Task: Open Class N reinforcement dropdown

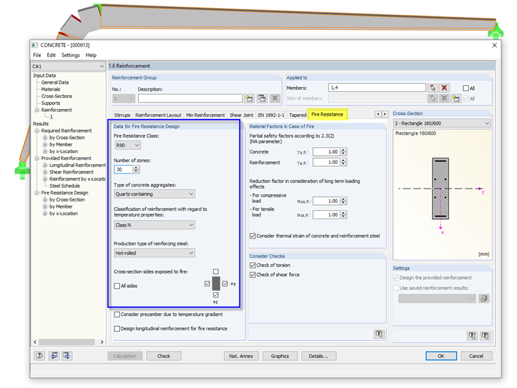Action: pos(154,225)
